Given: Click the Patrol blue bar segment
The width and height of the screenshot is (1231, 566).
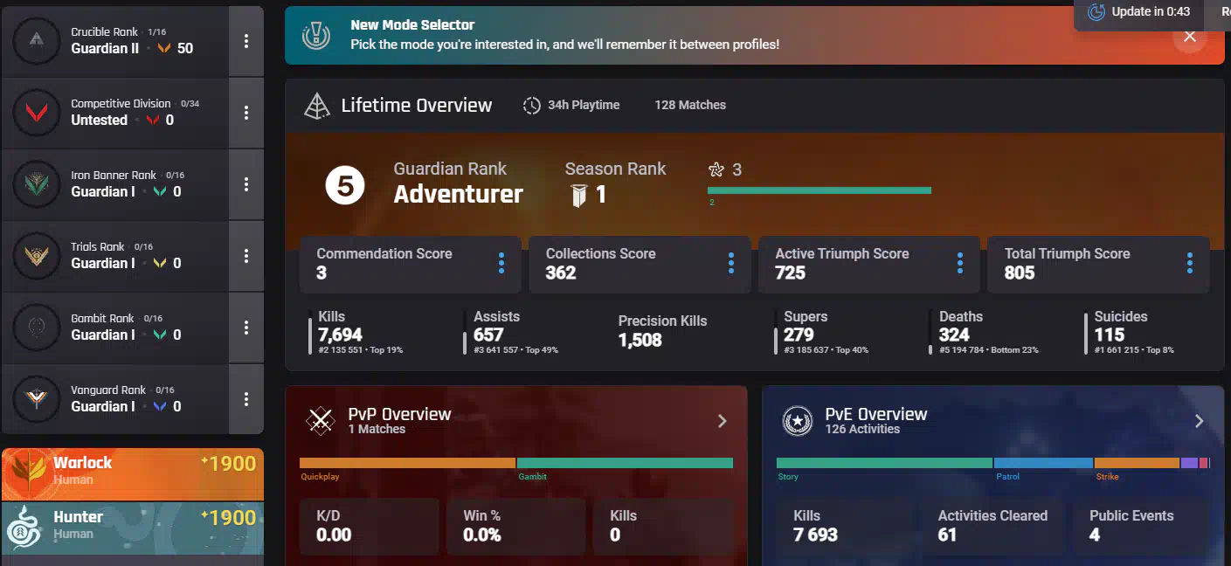Looking at the screenshot, I should pyautogui.click(x=1043, y=463).
